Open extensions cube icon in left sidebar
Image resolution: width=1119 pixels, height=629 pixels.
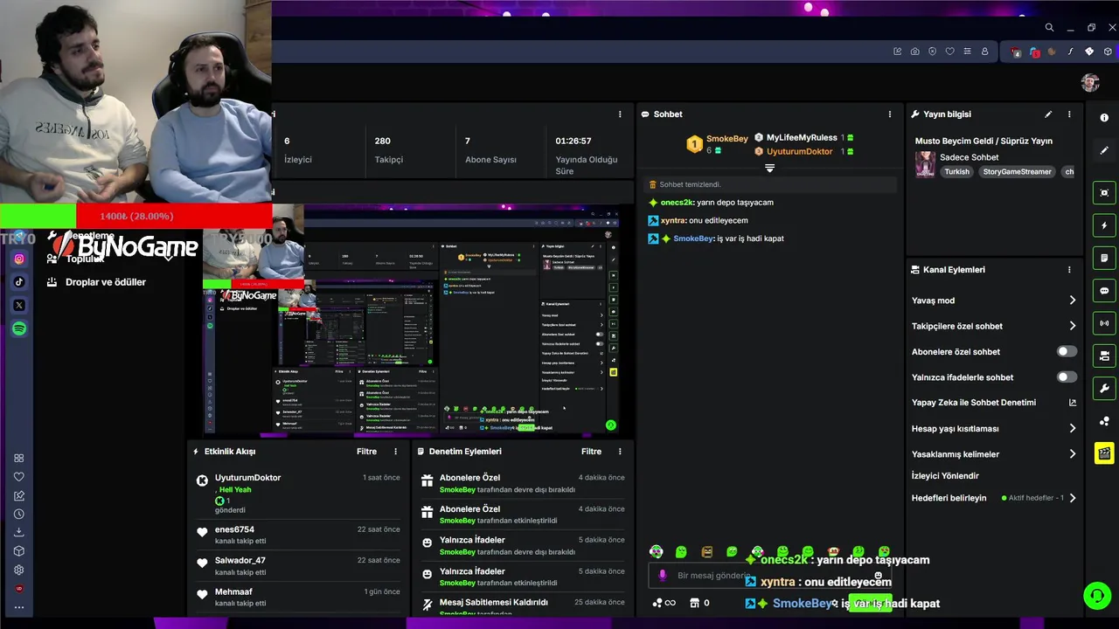tap(18, 551)
